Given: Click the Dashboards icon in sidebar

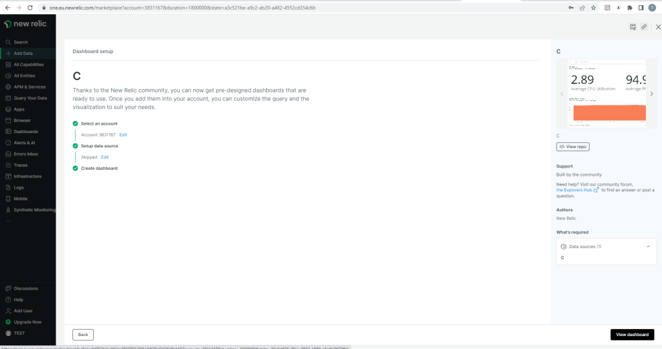Looking at the screenshot, I should click(8, 132).
